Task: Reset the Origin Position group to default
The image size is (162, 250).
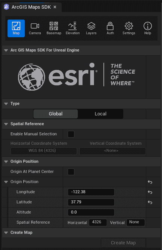Action: (150, 182)
